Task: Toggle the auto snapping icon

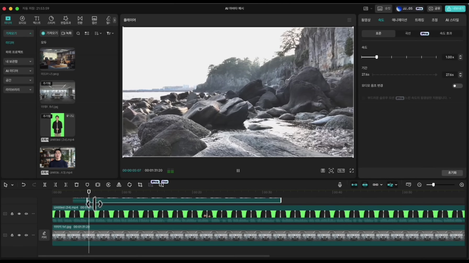Action: 365,185
